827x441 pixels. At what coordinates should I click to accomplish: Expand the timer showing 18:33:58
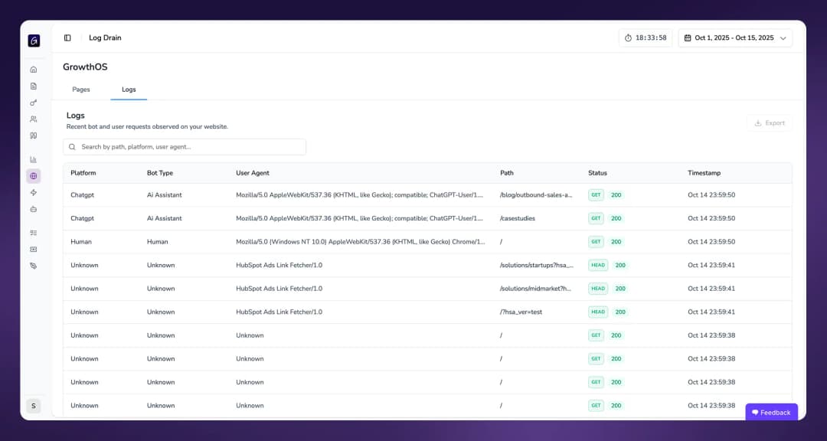coord(646,37)
